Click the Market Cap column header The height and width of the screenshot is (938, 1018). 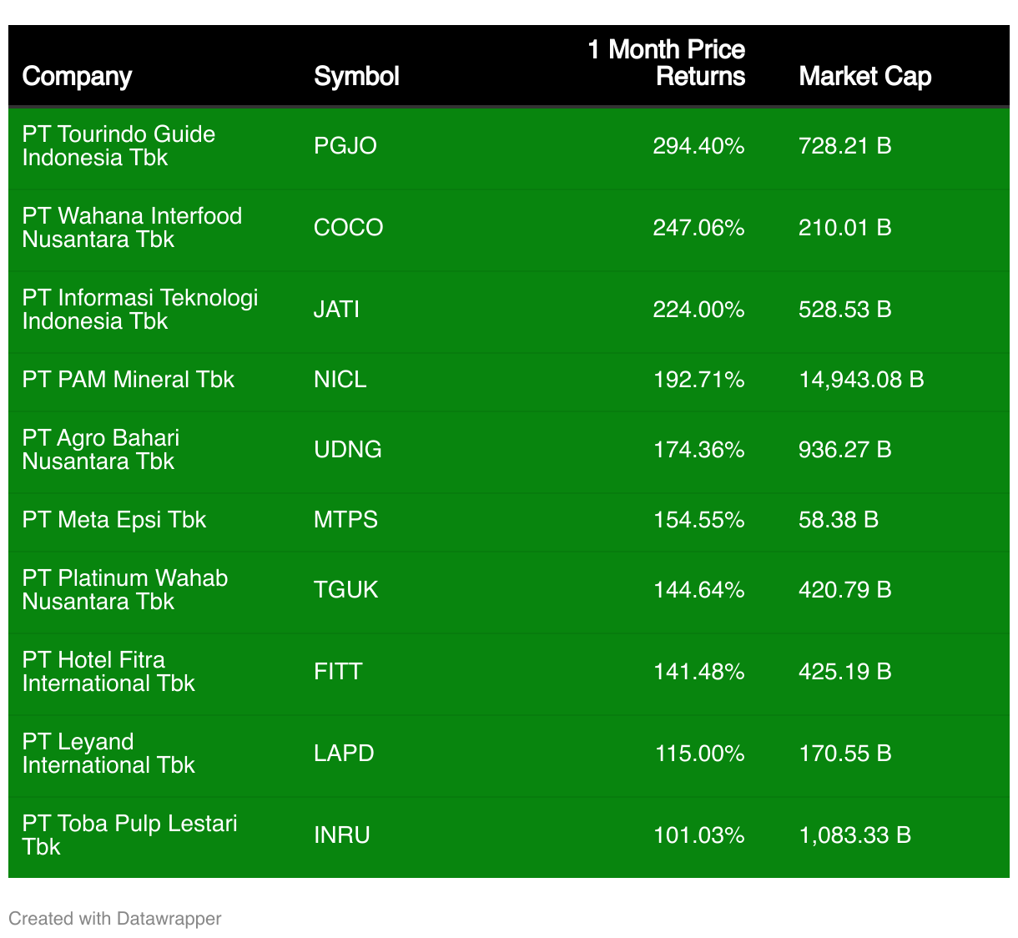pyautogui.click(x=864, y=77)
